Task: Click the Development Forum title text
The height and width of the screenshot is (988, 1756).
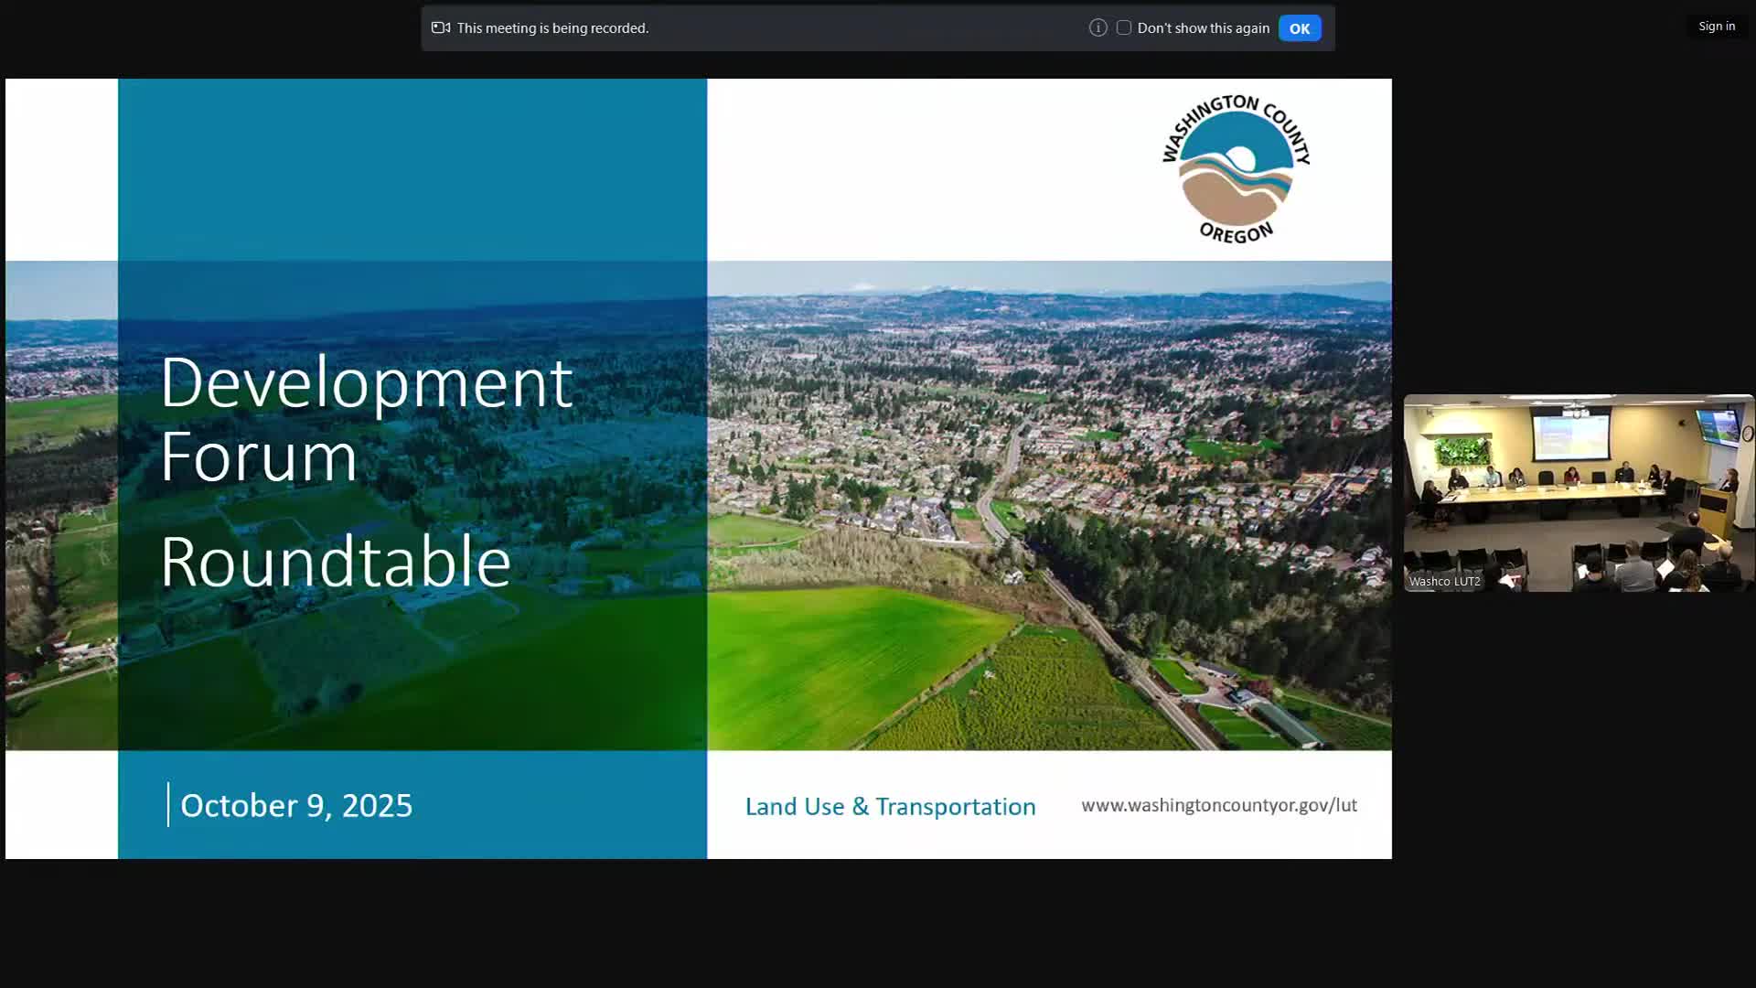Action: pos(366,419)
